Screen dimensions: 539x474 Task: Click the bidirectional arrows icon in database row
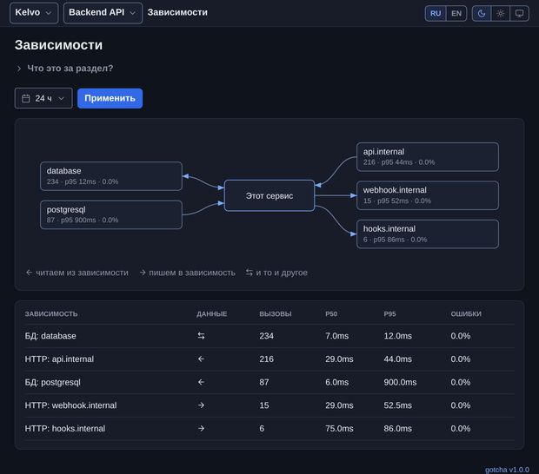pos(201,336)
